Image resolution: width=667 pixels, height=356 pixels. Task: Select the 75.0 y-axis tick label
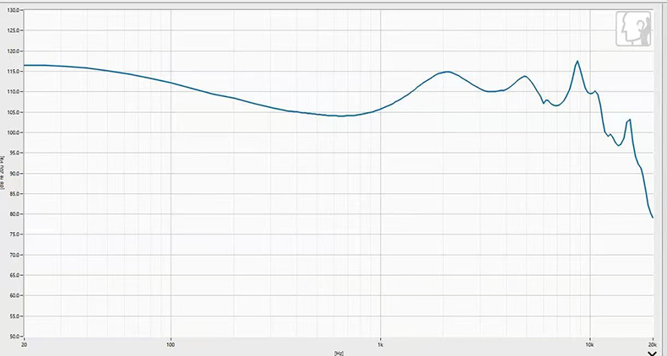[x=14, y=235]
